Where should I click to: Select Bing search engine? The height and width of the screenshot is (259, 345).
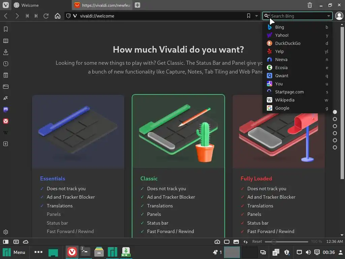(297, 27)
